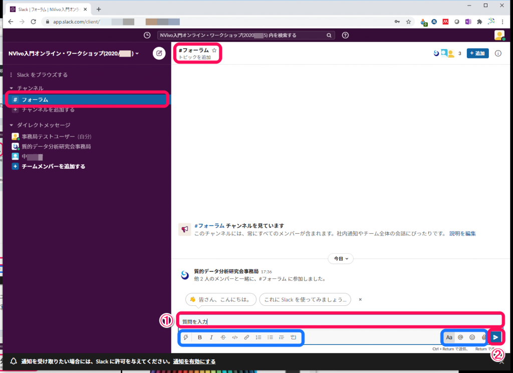Mention someone with @ icon

coord(460,337)
